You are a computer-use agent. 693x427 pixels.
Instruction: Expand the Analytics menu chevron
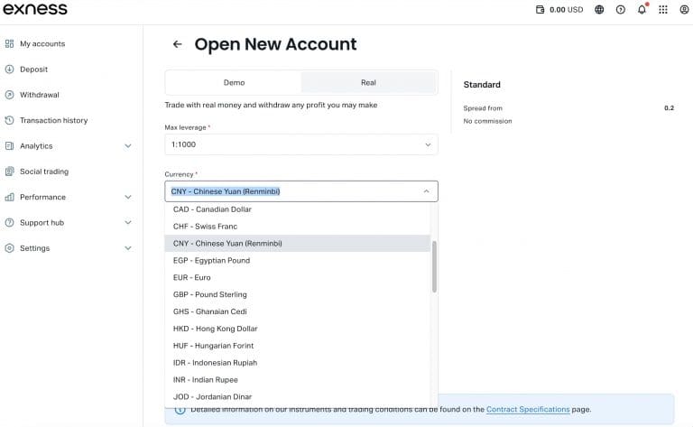128,146
